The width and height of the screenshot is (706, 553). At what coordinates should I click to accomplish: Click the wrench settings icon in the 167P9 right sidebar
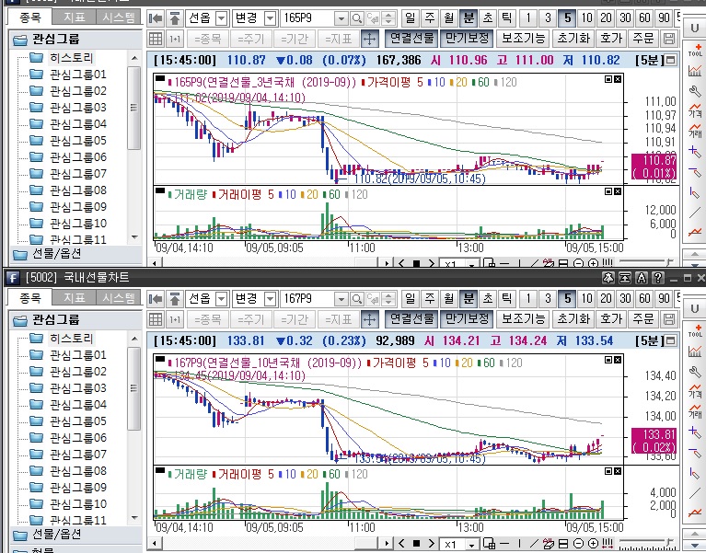695,372
